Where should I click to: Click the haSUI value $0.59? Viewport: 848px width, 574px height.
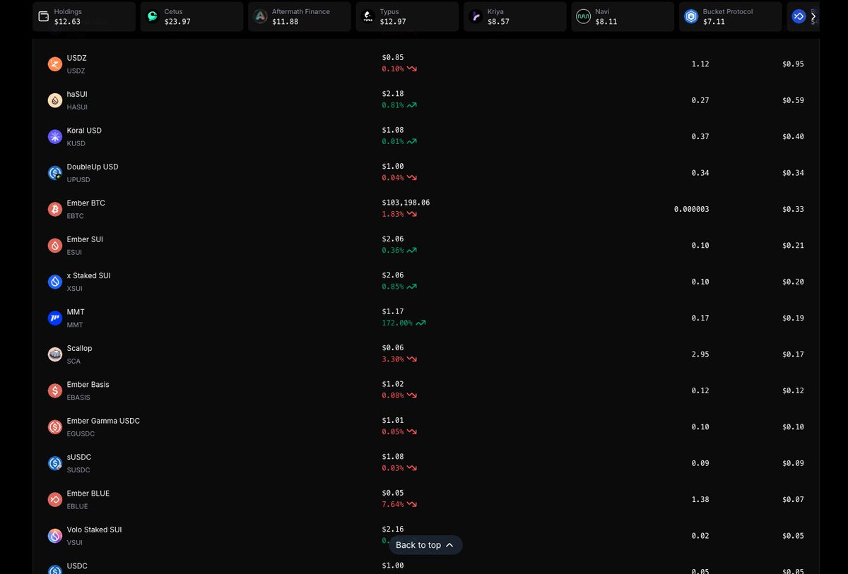pyautogui.click(x=793, y=100)
